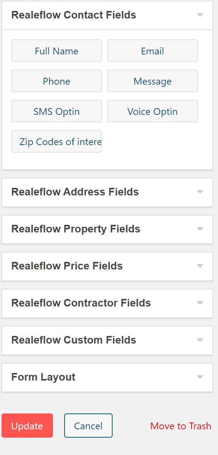Click the Cancel button
The height and width of the screenshot is (455, 218).
click(x=88, y=426)
